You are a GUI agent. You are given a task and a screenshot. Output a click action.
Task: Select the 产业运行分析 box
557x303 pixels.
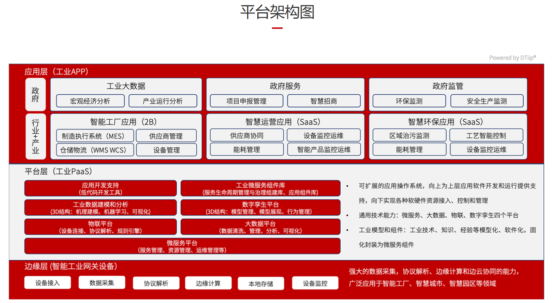pyautogui.click(x=163, y=101)
